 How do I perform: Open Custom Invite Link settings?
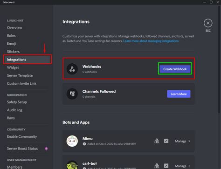21,83
